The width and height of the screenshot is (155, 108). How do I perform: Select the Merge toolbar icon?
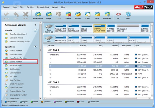(49, 15)
